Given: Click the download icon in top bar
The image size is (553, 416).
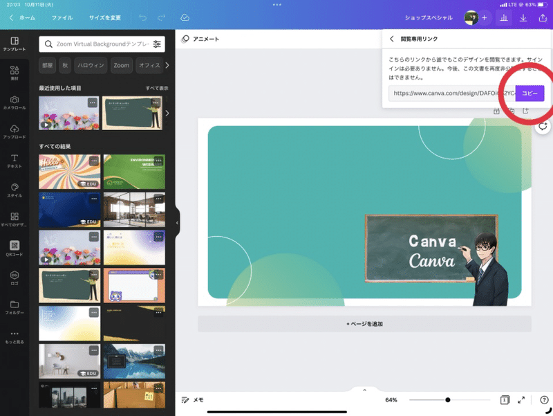Looking at the screenshot, I should [x=523, y=18].
